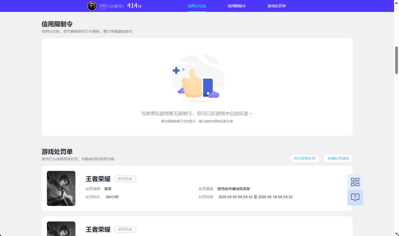Click 处罚结束 badge on first 王者荣耀 card

pyautogui.click(x=125, y=179)
